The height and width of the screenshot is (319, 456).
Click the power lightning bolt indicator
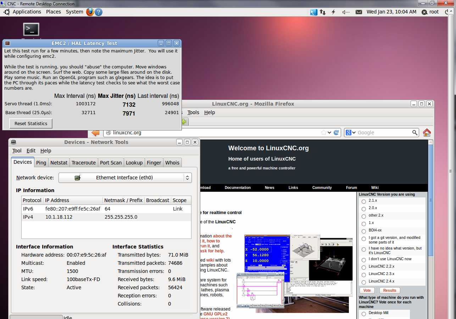tap(333, 12)
